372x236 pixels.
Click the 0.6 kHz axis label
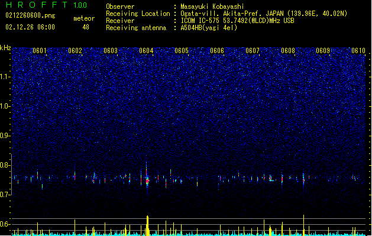click(x=5, y=224)
